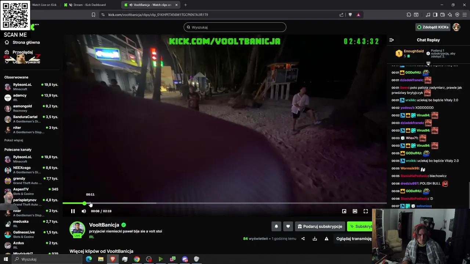Open GalineosLive recommended channel
This screenshot has width=470, height=264.
click(31, 234)
